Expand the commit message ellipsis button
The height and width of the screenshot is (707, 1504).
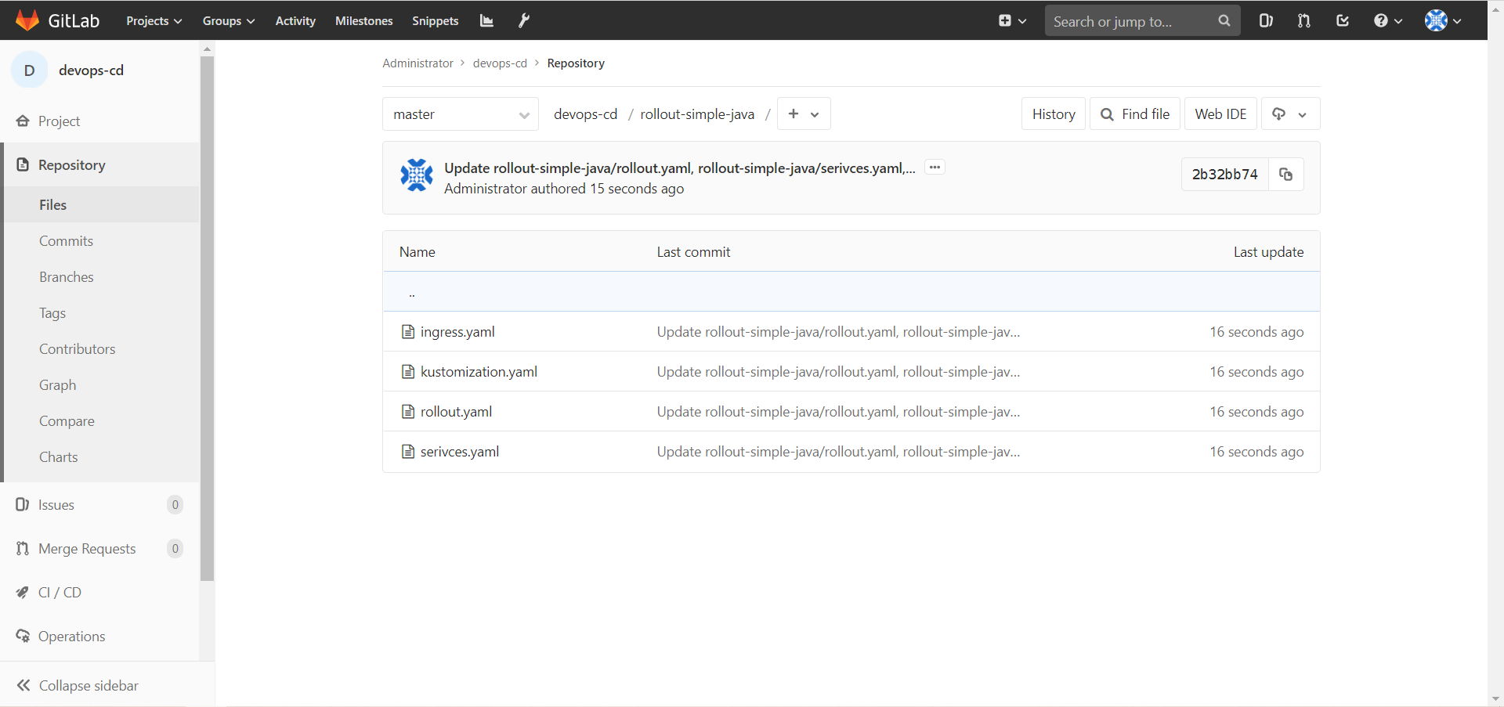pyautogui.click(x=935, y=168)
